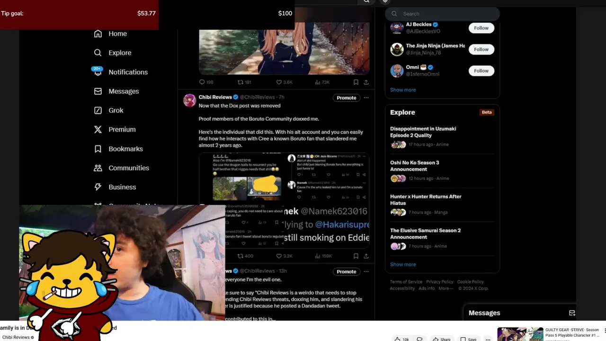Image resolution: width=606 pixels, height=341 pixels.
Task: Click the Home house icon
Action: (x=98, y=34)
